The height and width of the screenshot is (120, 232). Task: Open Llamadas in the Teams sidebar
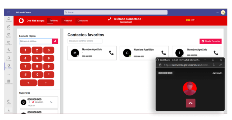9,51
